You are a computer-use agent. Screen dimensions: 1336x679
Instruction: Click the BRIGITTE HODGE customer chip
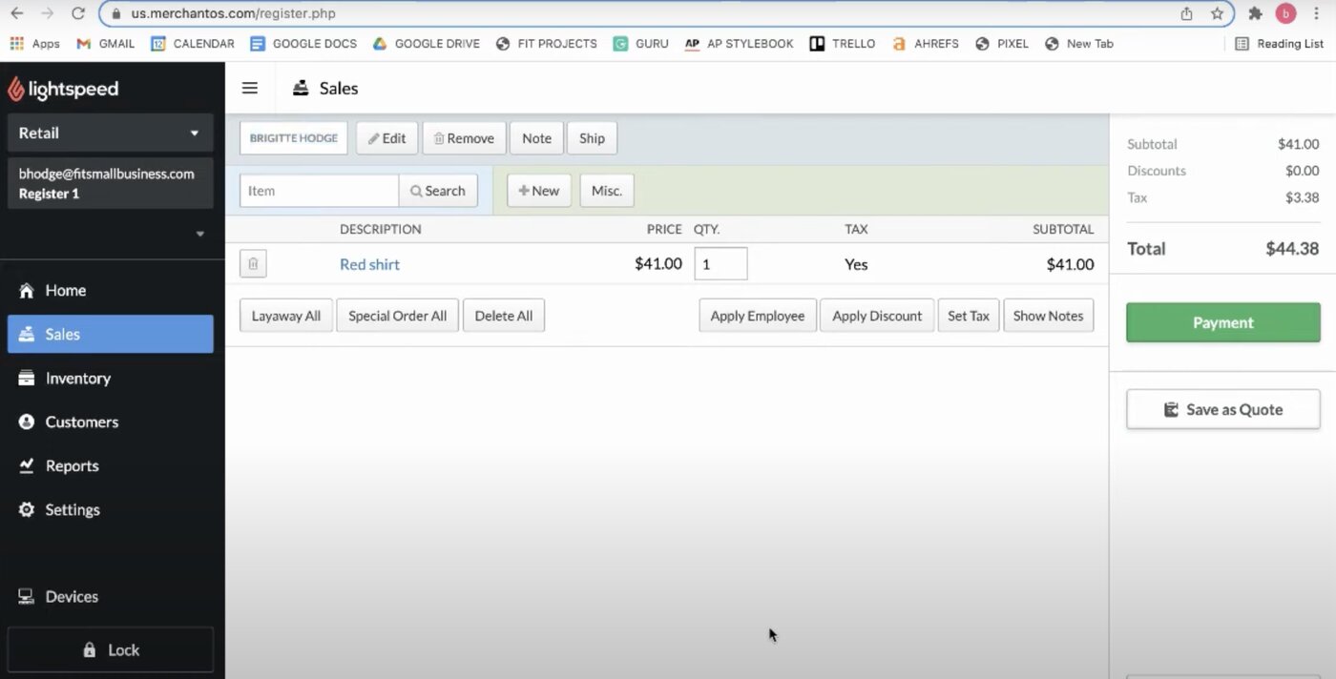coord(293,137)
